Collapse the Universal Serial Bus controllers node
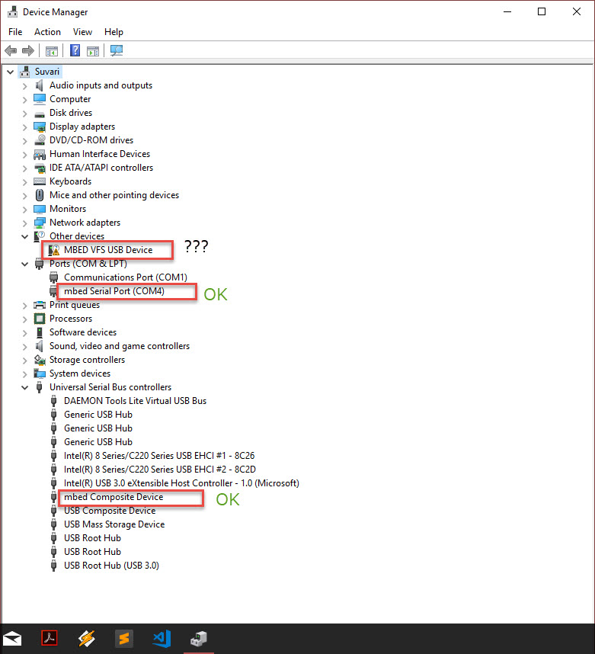Image resolution: width=595 pixels, height=654 pixels. (24, 387)
